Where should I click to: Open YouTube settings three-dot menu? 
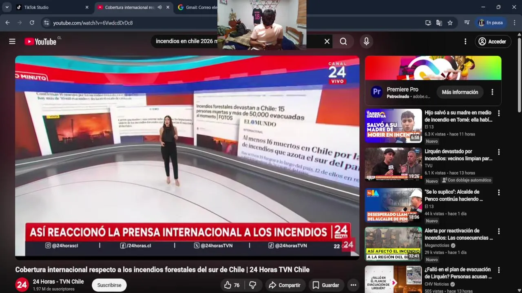[465, 42]
